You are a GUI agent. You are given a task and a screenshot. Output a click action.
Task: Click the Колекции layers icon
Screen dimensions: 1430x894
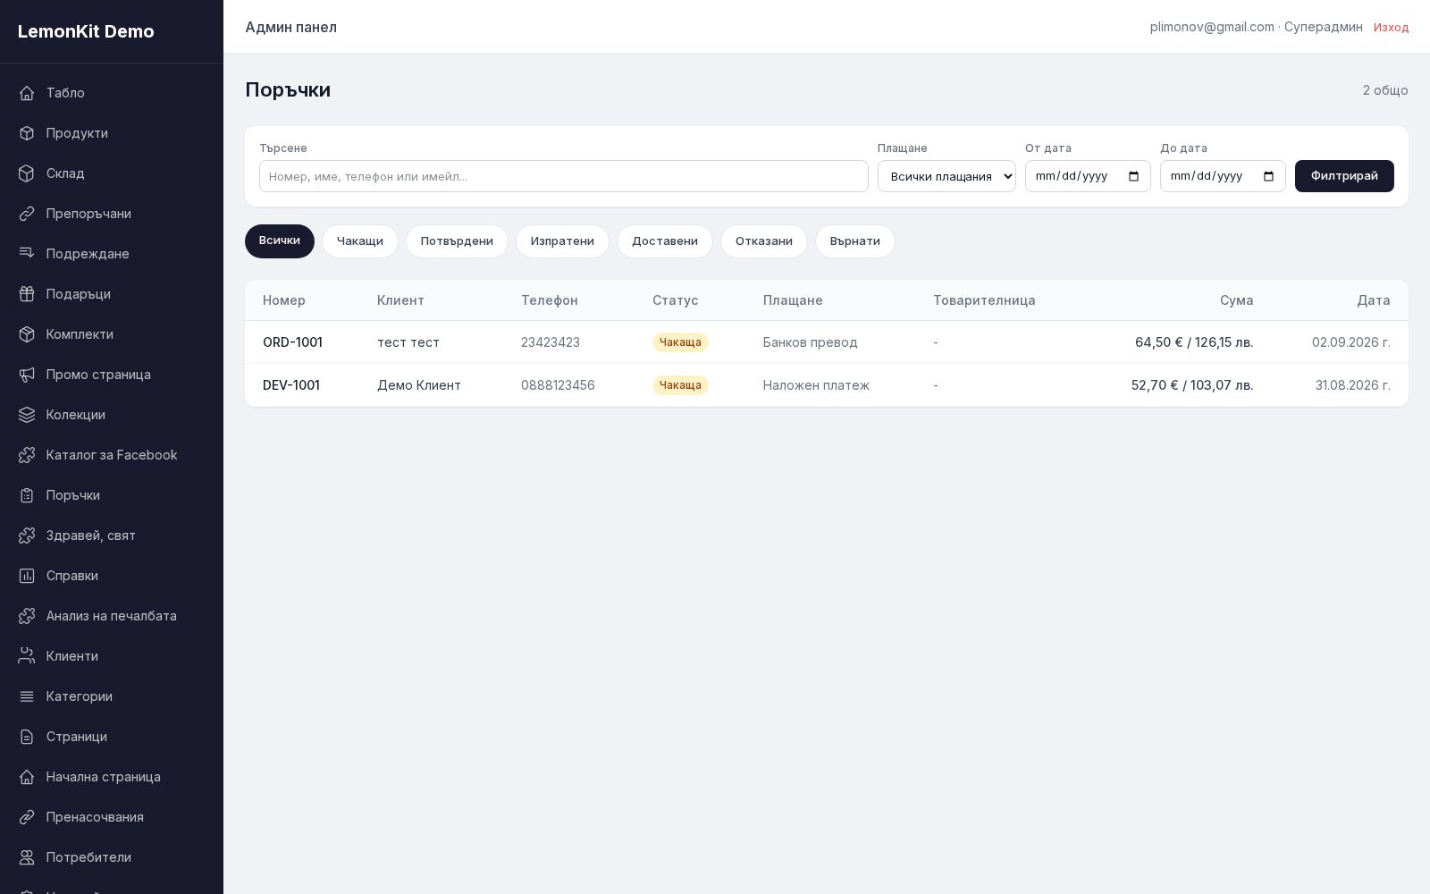27,415
